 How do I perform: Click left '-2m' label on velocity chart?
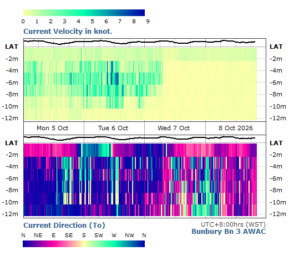point(12,59)
